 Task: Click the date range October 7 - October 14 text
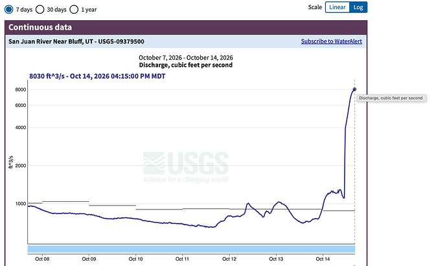(x=185, y=58)
